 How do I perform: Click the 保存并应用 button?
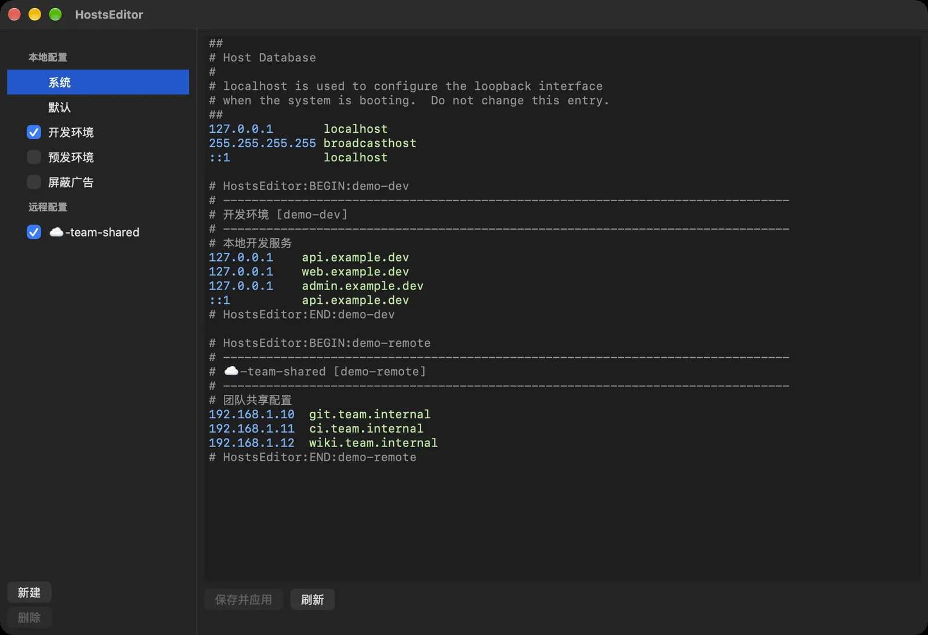coord(244,600)
